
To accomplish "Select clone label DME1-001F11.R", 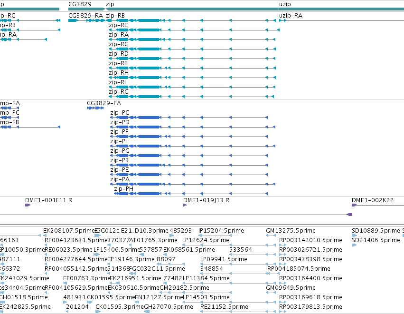I will [x=49, y=200].
